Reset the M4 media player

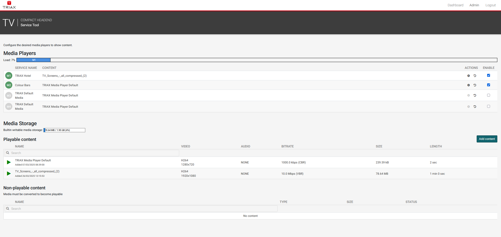coord(475,107)
